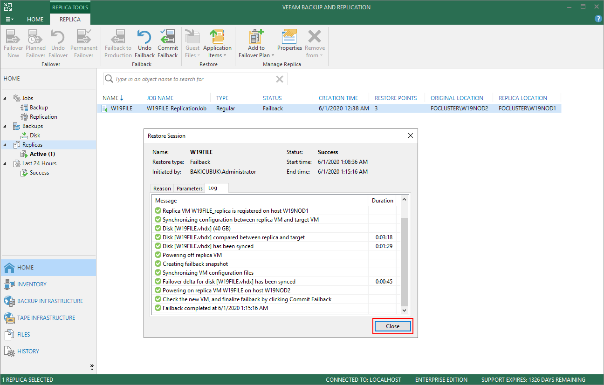The height and width of the screenshot is (385, 604).
Task: Click the magnifier search icon
Action: (109, 79)
